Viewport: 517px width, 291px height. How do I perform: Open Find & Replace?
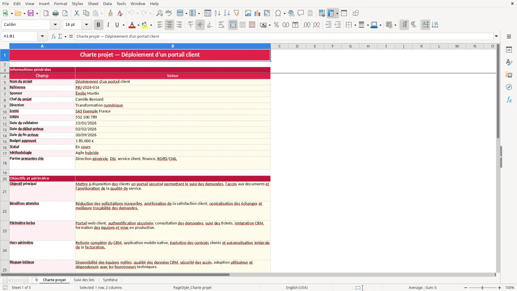tap(159, 13)
